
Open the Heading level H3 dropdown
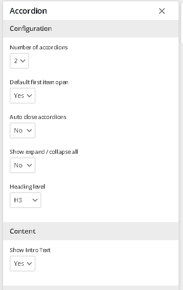coord(25,200)
